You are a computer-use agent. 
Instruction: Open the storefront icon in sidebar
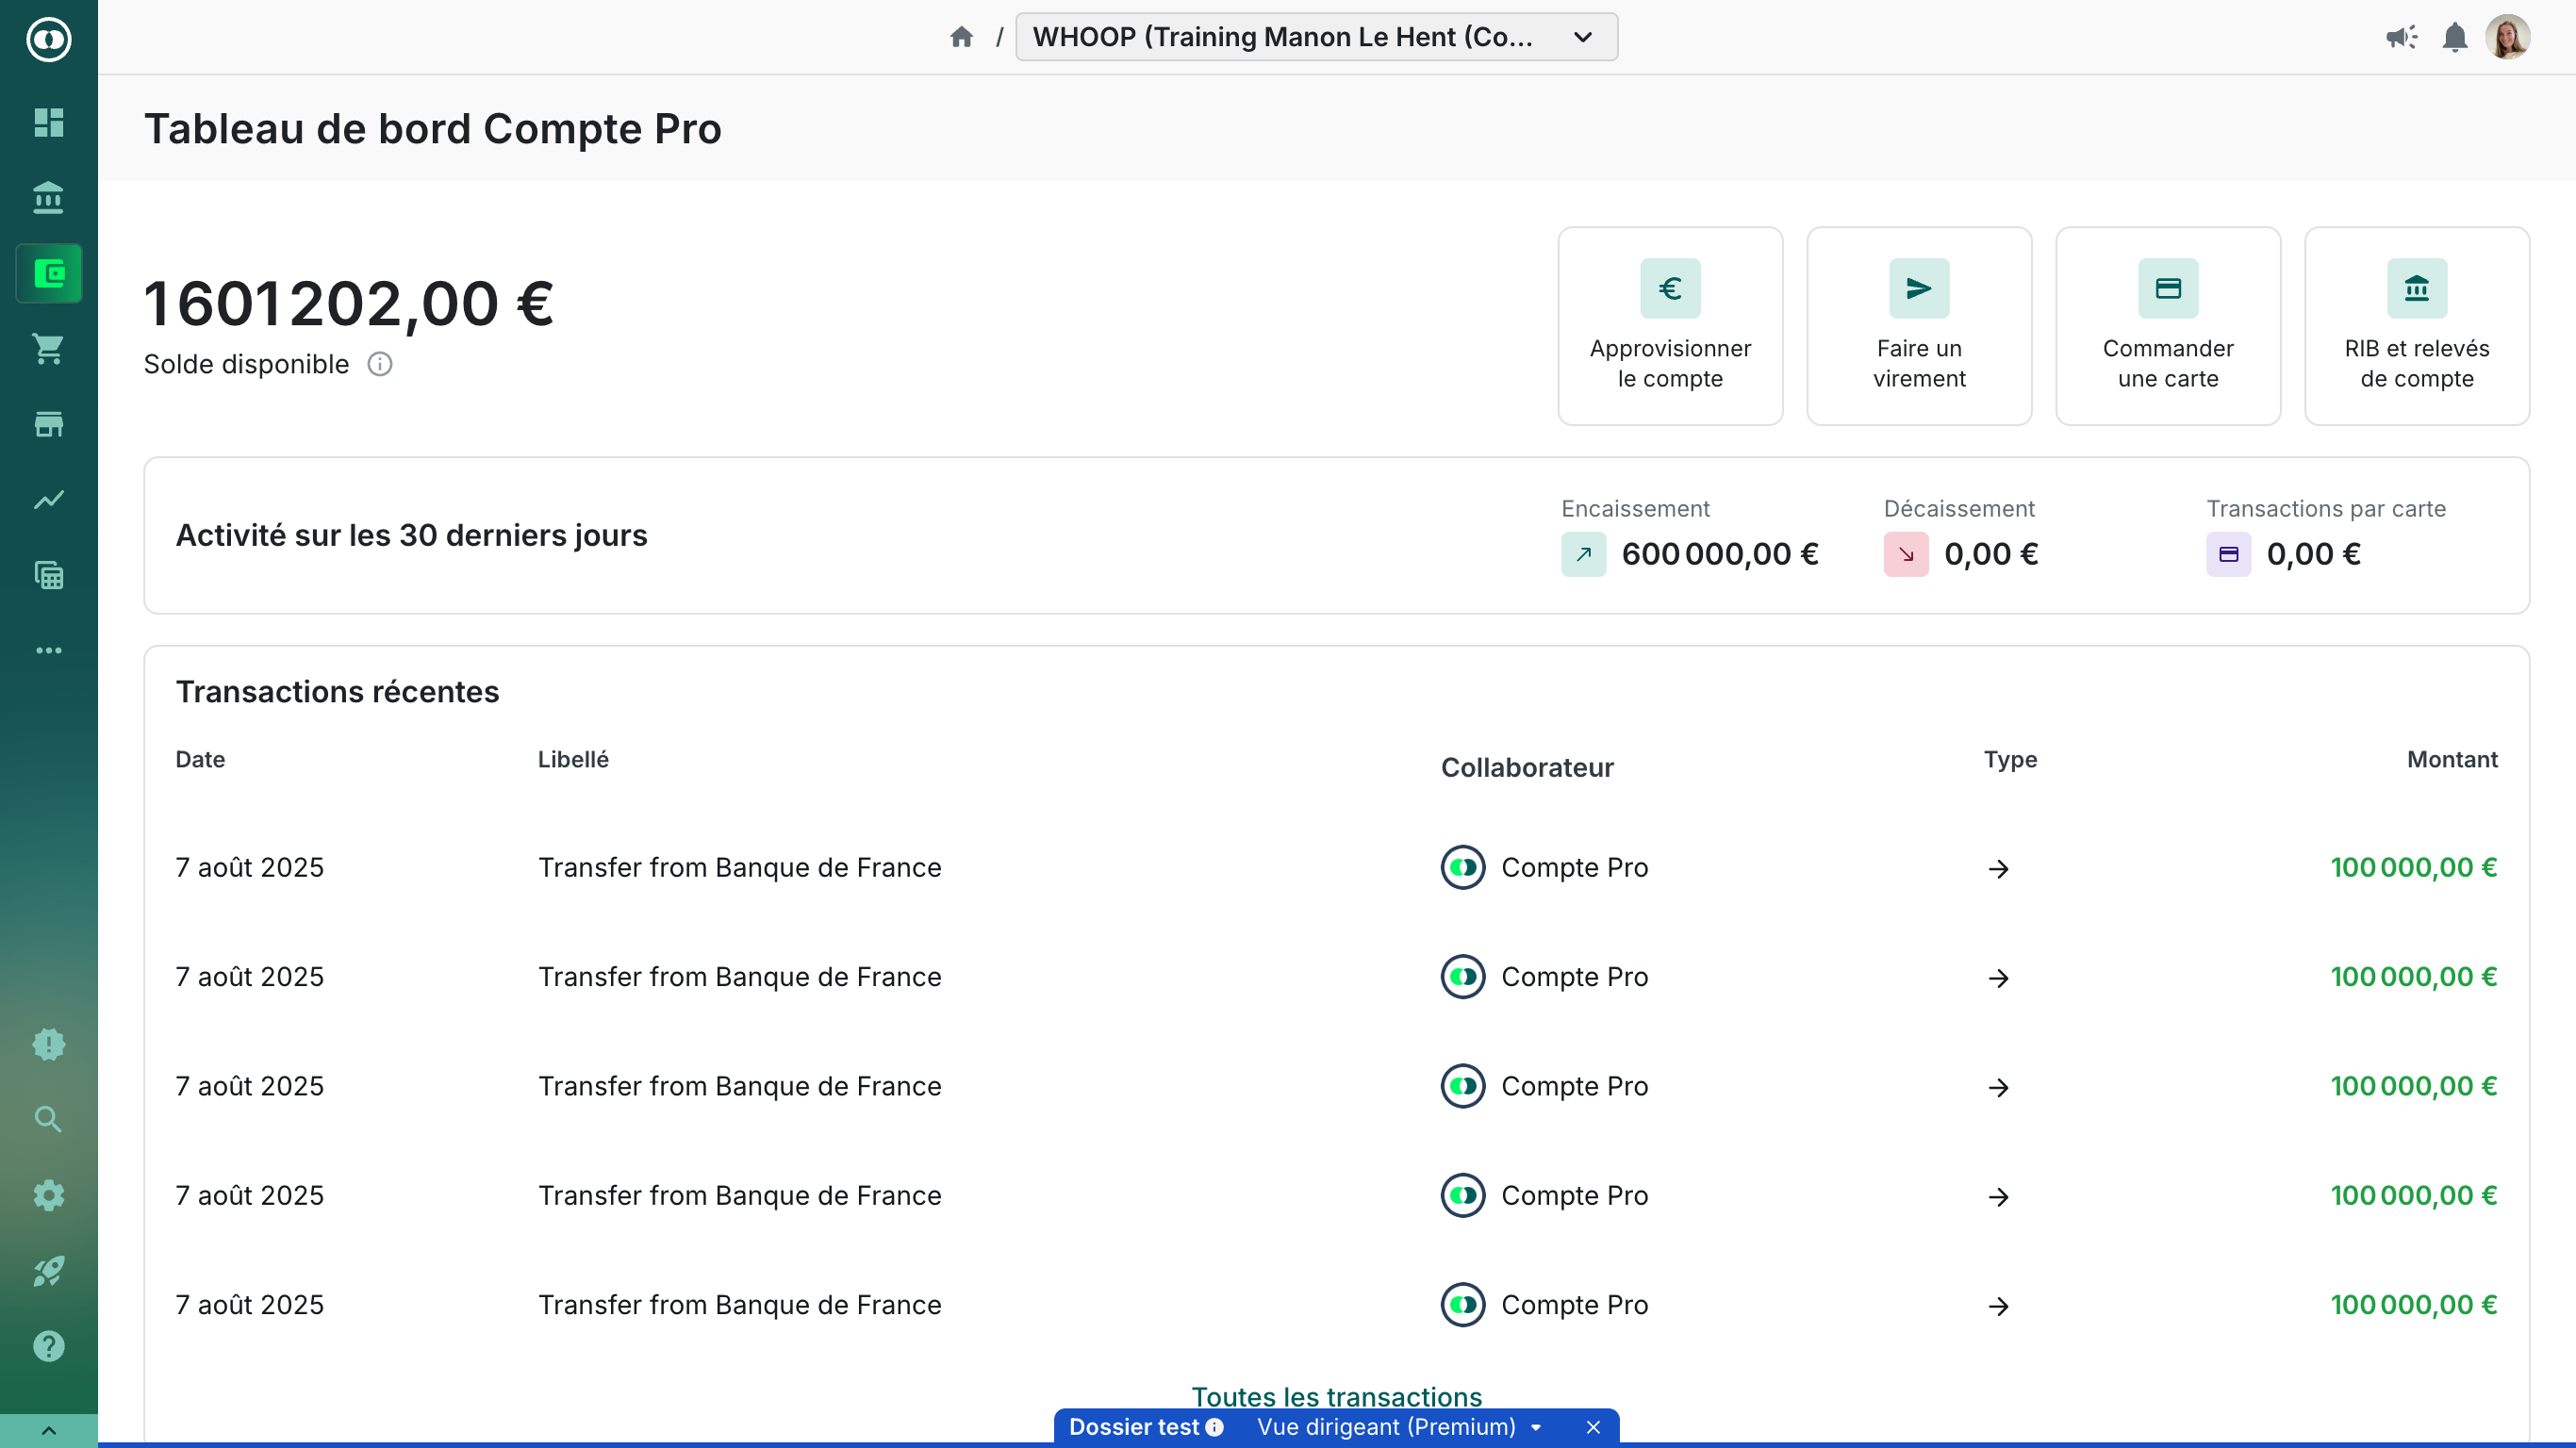[x=48, y=424]
